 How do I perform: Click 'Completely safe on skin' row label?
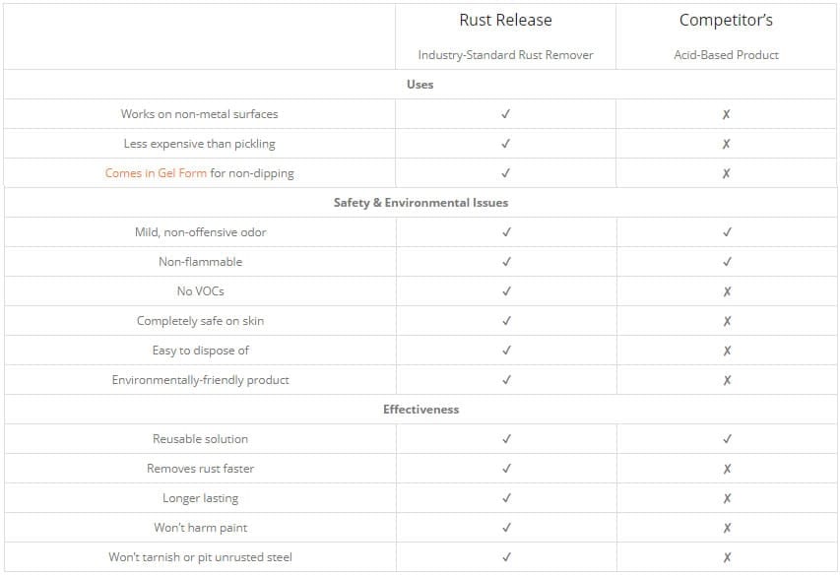pos(200,321)
